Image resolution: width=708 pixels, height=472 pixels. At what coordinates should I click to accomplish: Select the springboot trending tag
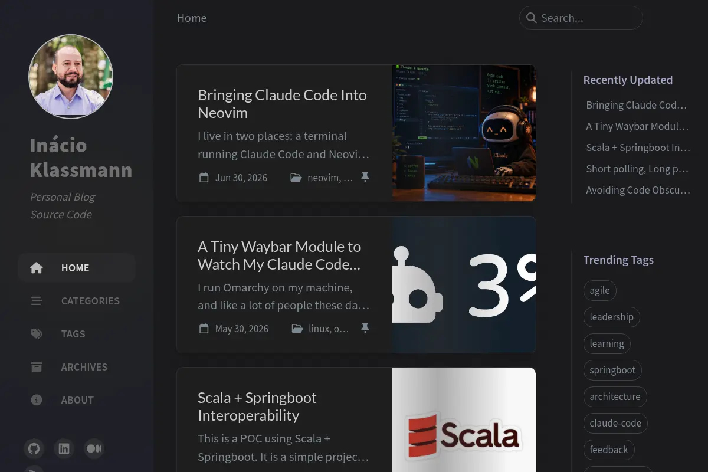coord(612,370)
